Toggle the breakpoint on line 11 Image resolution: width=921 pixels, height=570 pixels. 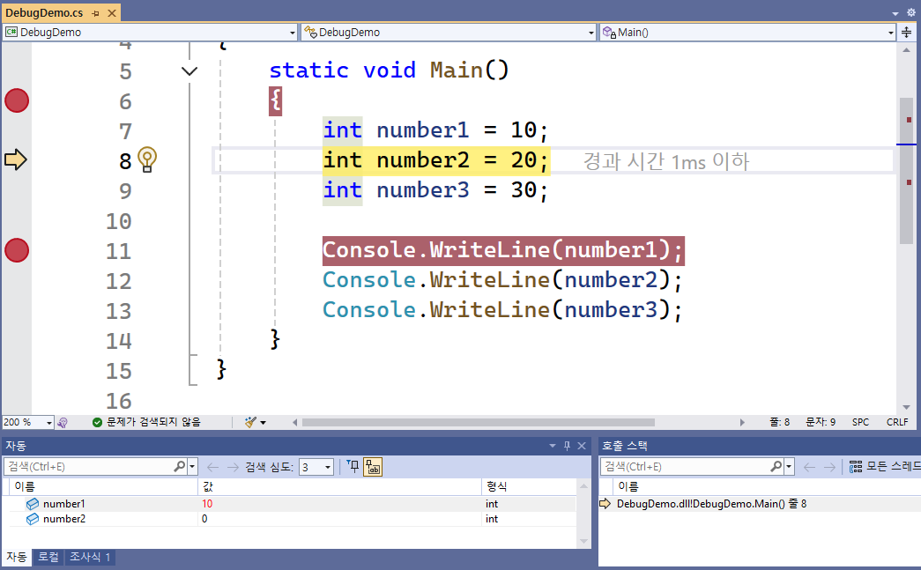(x=17, y=251)
